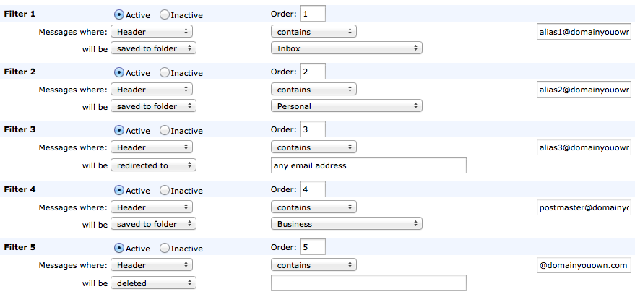Expand Filter 4 'saved to folder' dropdown
The height and width of the screenshot is (297, 635).
153,224
